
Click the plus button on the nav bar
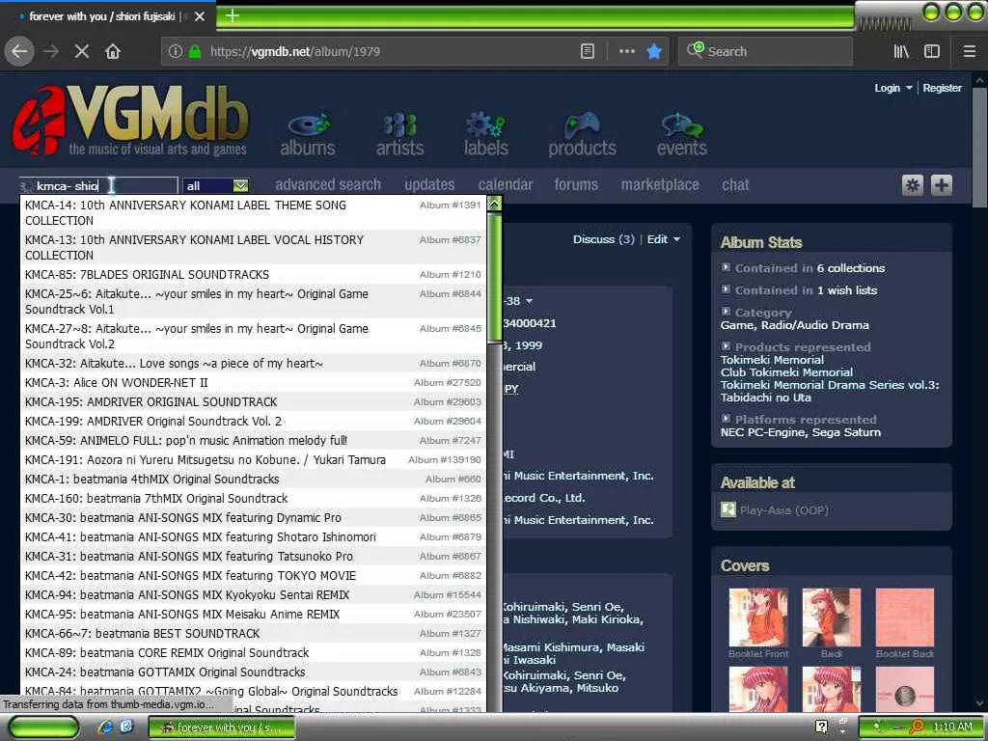pos(942,184)
